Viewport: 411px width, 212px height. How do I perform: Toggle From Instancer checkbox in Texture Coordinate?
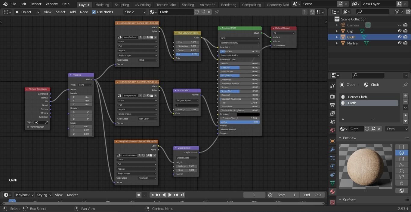click(28, 127)
